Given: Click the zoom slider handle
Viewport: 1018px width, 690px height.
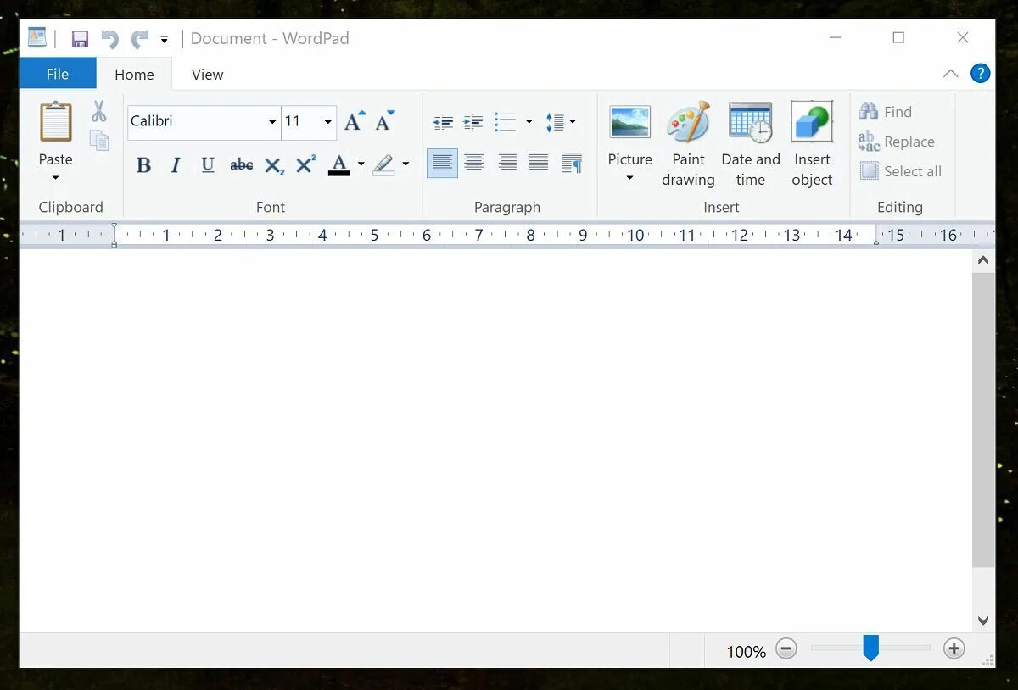Looking at the screenshot, I should coord(870,648).
